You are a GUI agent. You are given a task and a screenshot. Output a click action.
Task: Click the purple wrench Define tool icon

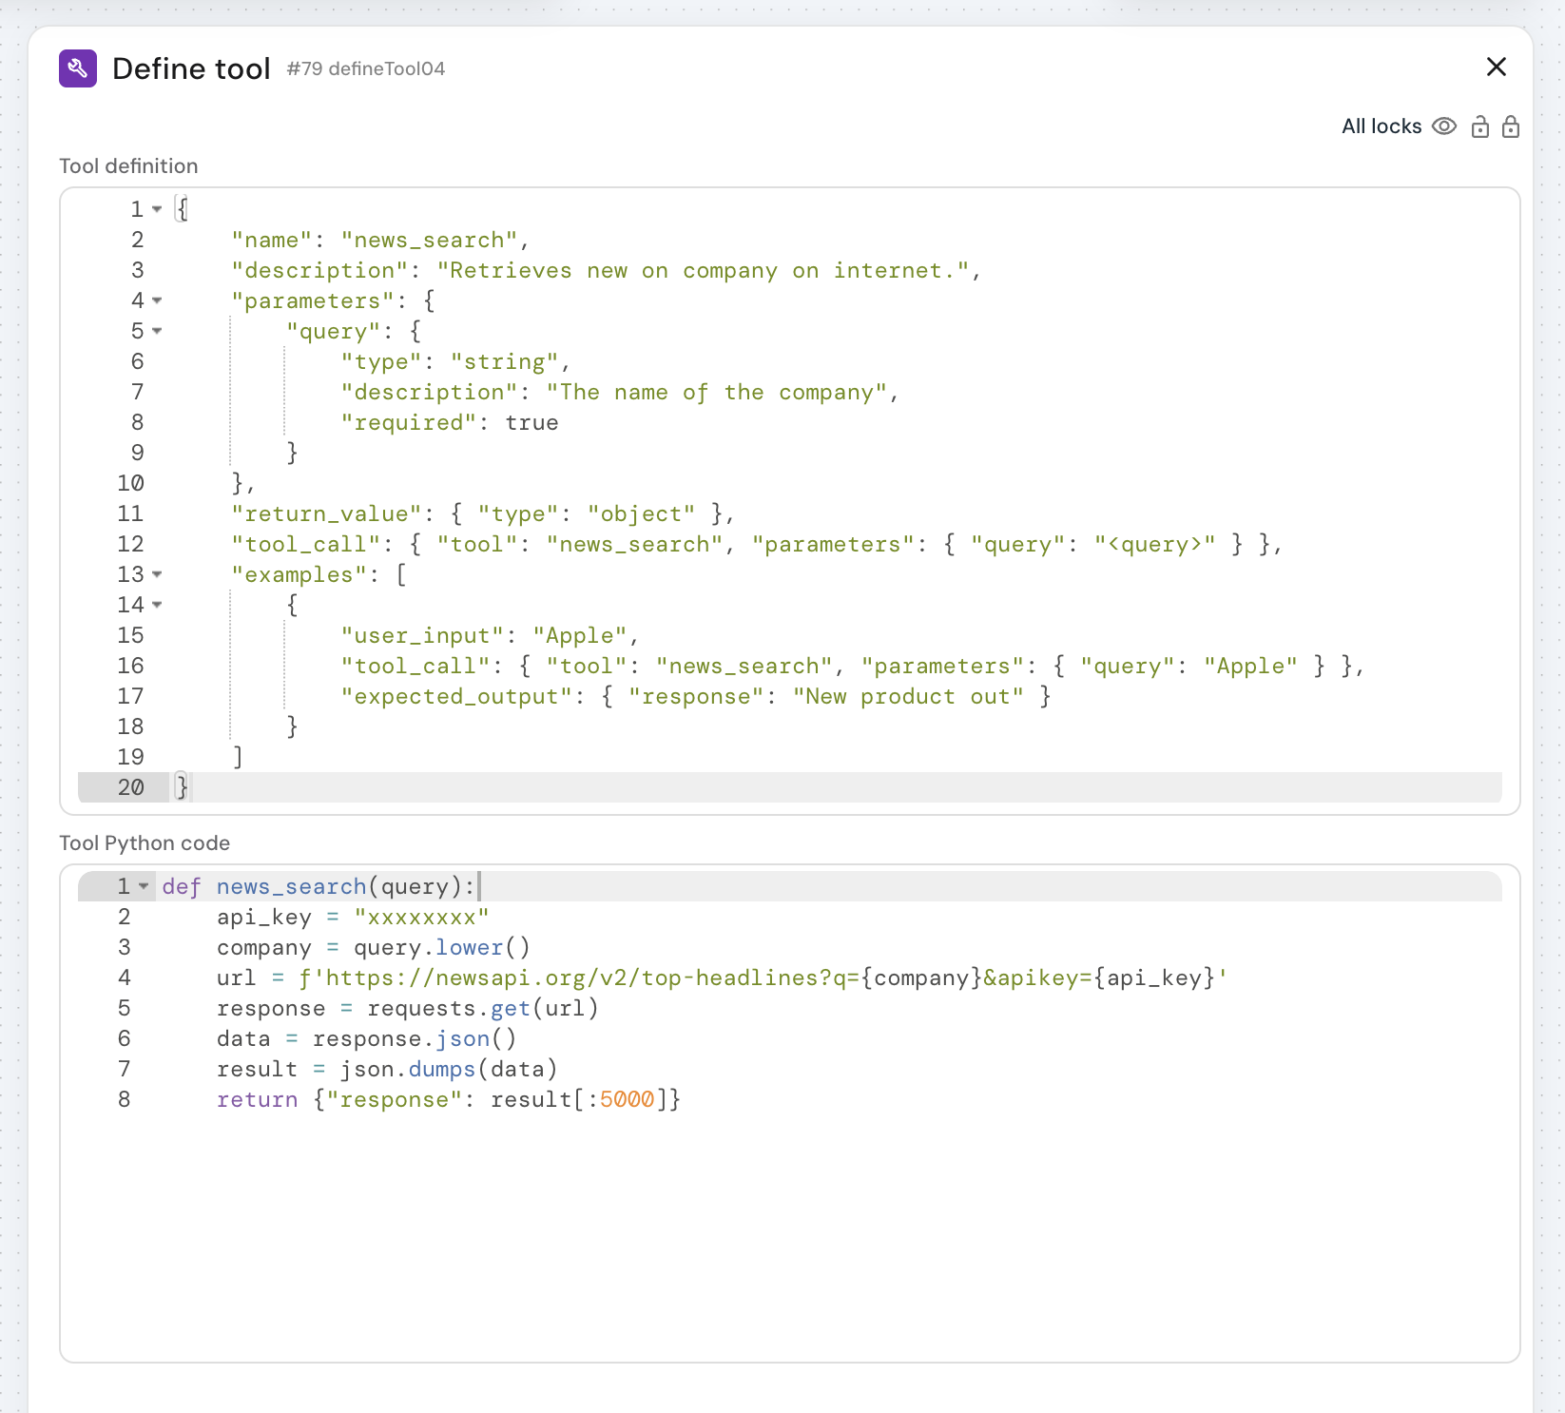tap(78, 68)
